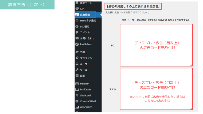The image size is (203, 114).
Task: Click the PC row label
Action: pos(113,46)
